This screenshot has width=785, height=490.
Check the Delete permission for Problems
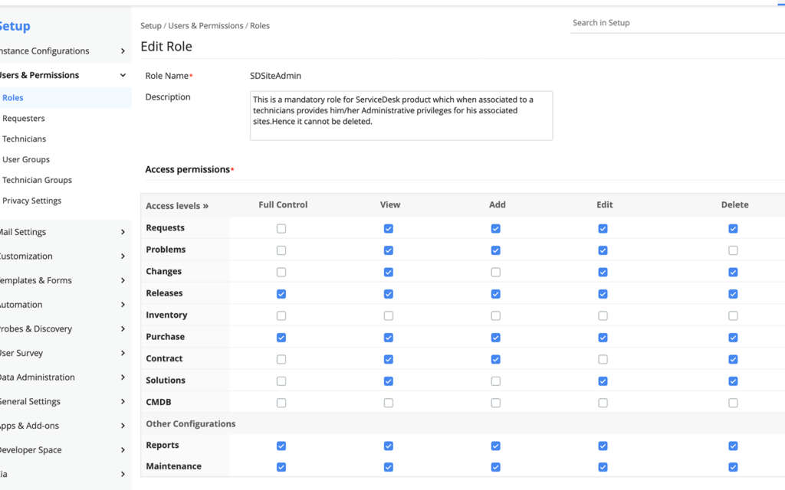pos(733,250)
